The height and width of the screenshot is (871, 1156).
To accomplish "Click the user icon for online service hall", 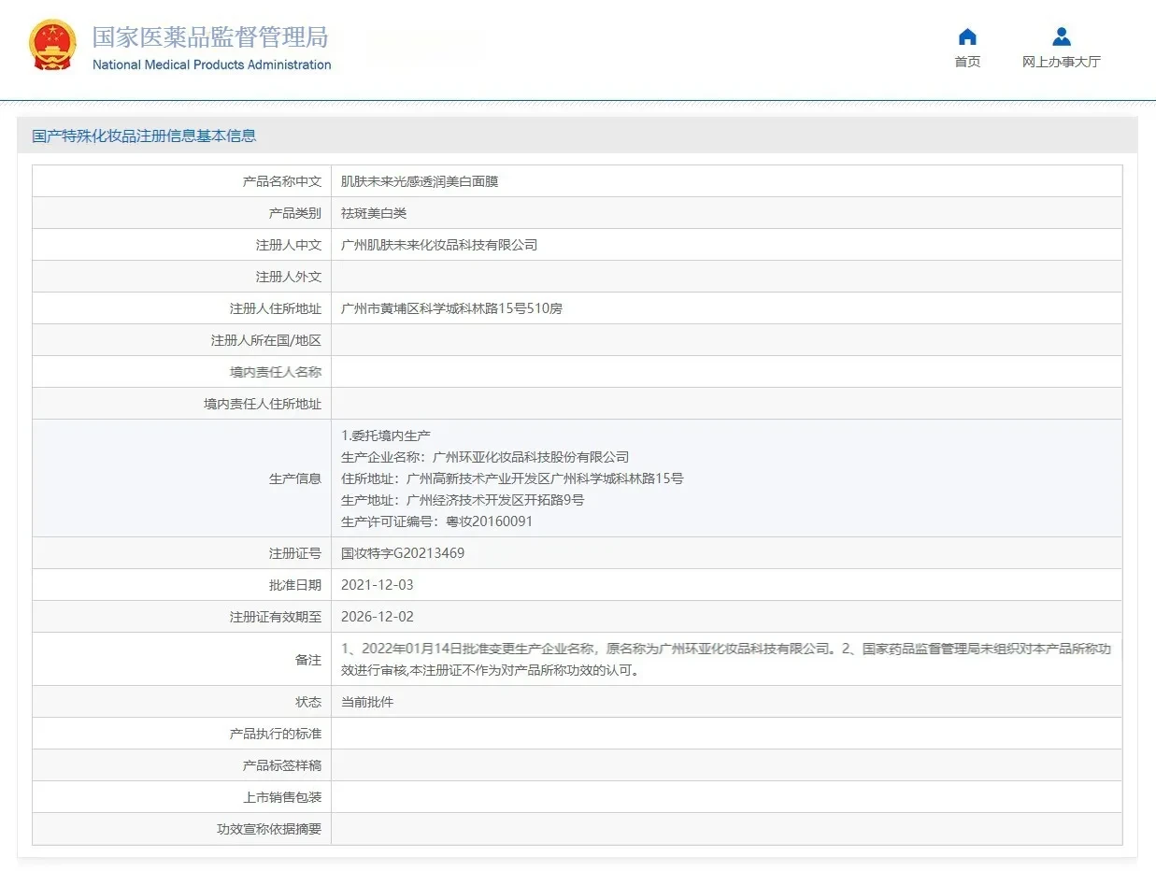I will click(x=1061, y=37).
